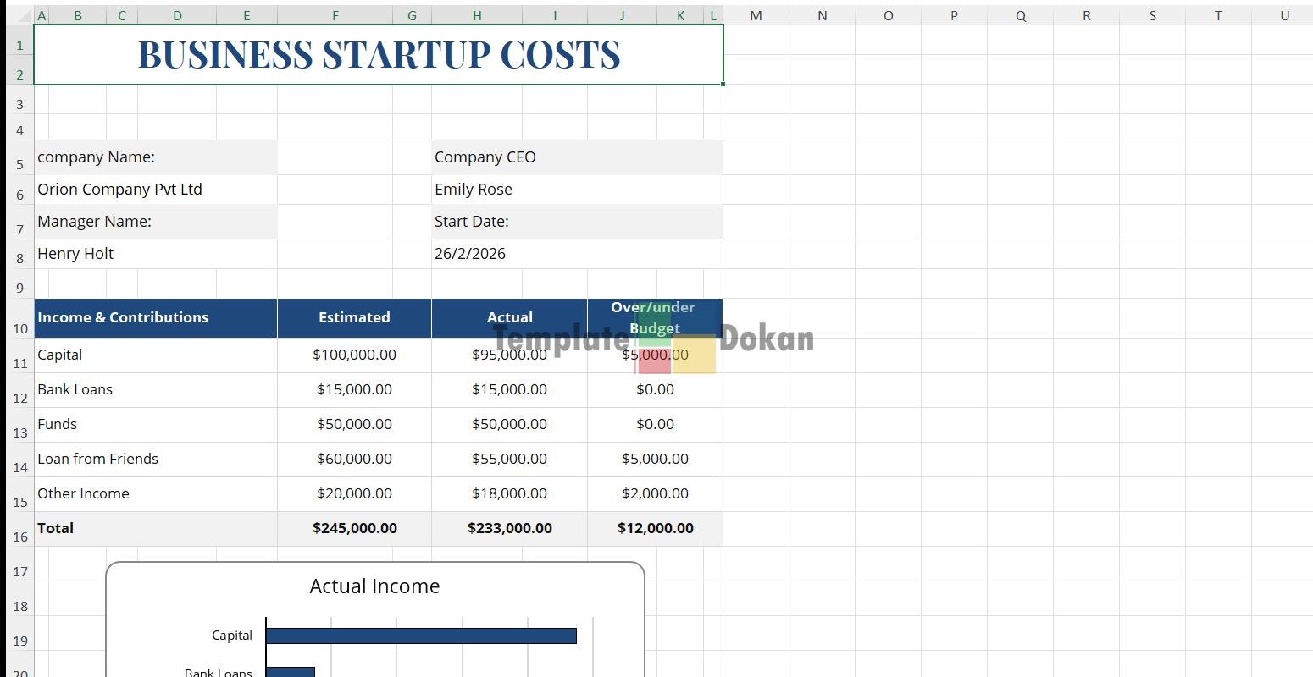Select column M header
1313x677 pixels.
click(x=756, y=15)
